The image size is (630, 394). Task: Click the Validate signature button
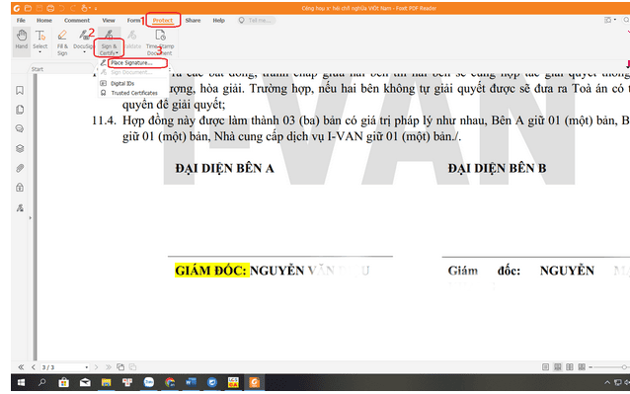pos(132,39)
